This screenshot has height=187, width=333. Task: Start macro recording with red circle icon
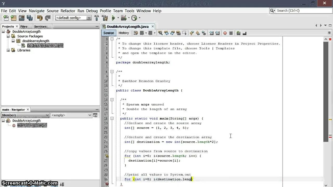point(225,33)
